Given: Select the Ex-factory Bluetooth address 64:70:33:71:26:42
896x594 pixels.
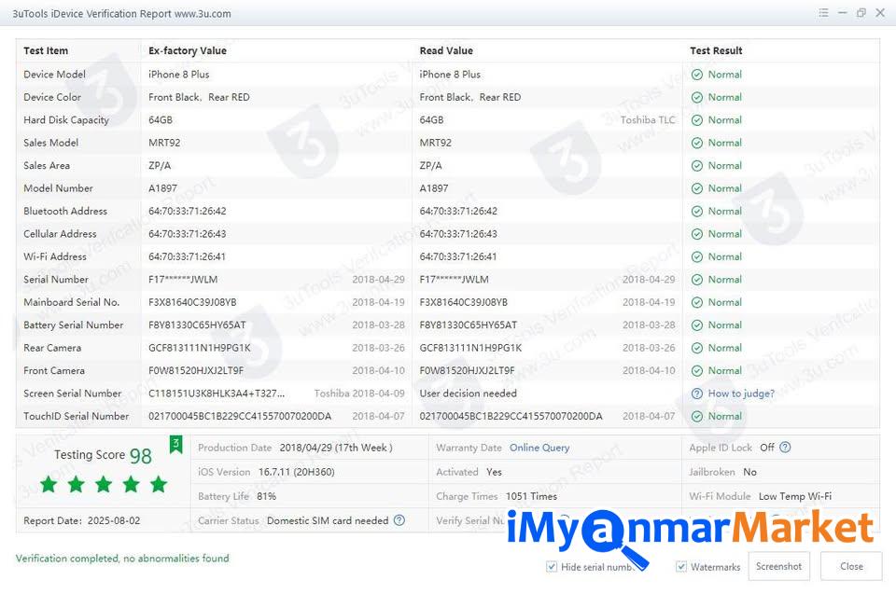Looking at the screenshot, I should [188, 212].
